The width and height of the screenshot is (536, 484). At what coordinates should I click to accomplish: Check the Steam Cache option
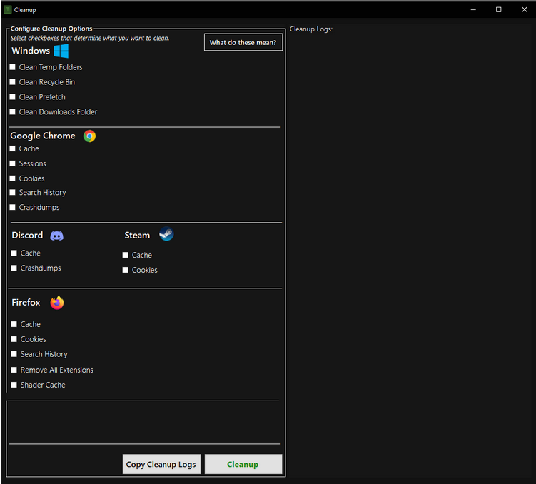(x=126, y=256)
